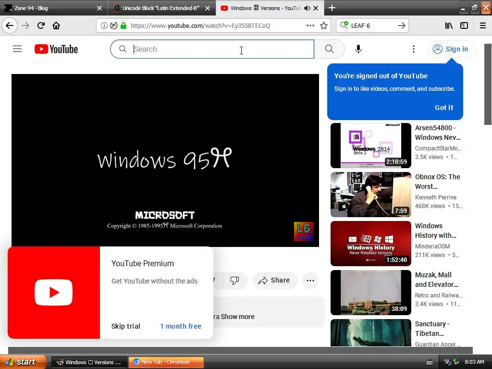Click the video player area
This screenshot has height=369, width=492.
pyautogui.click(x=165, y=160)
